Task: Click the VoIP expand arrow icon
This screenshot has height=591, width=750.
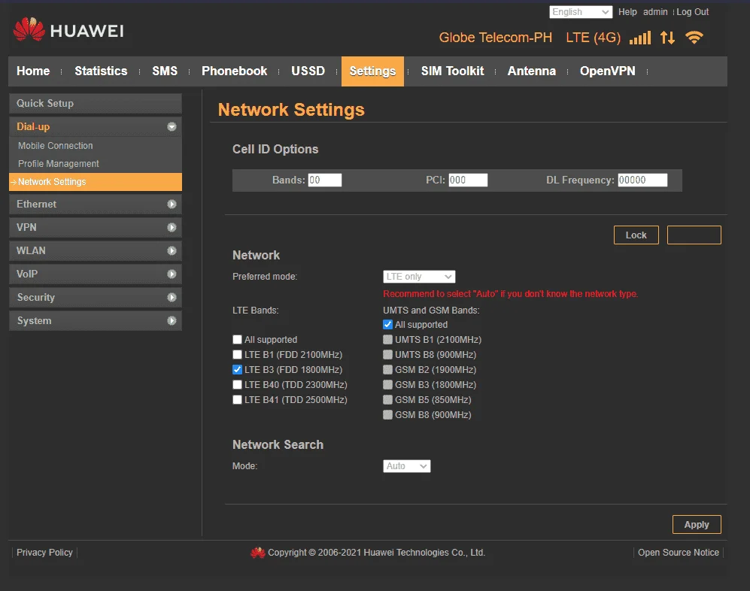Action: (x=172, y=274)
